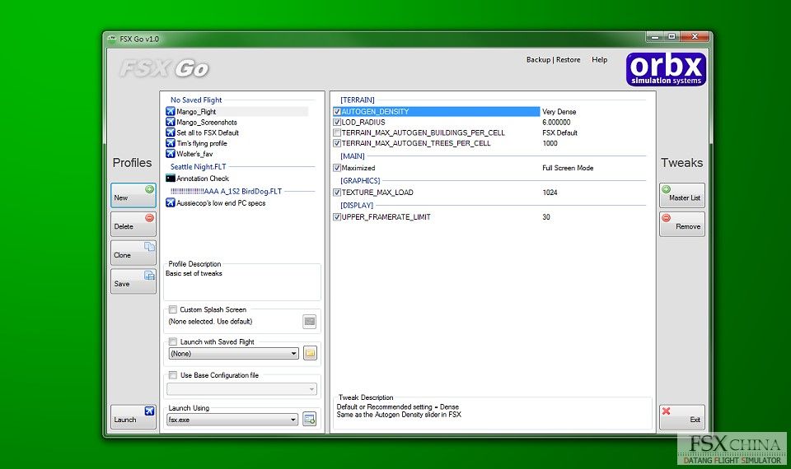Click the 30 framerate limit value
The height and width of the screenshot is (469, 791).
click(x=546, y=216)
